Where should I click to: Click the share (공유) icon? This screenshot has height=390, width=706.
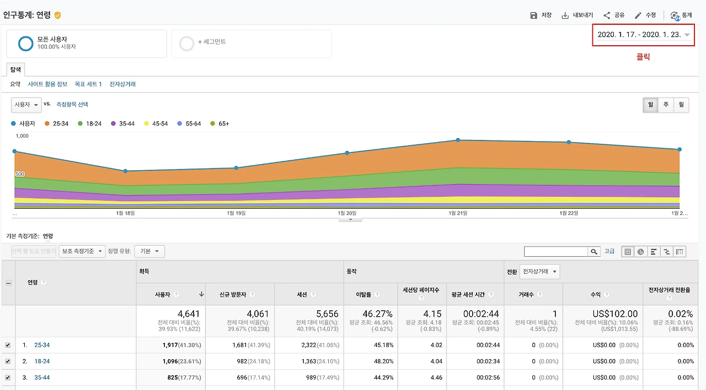coord(607,15)
